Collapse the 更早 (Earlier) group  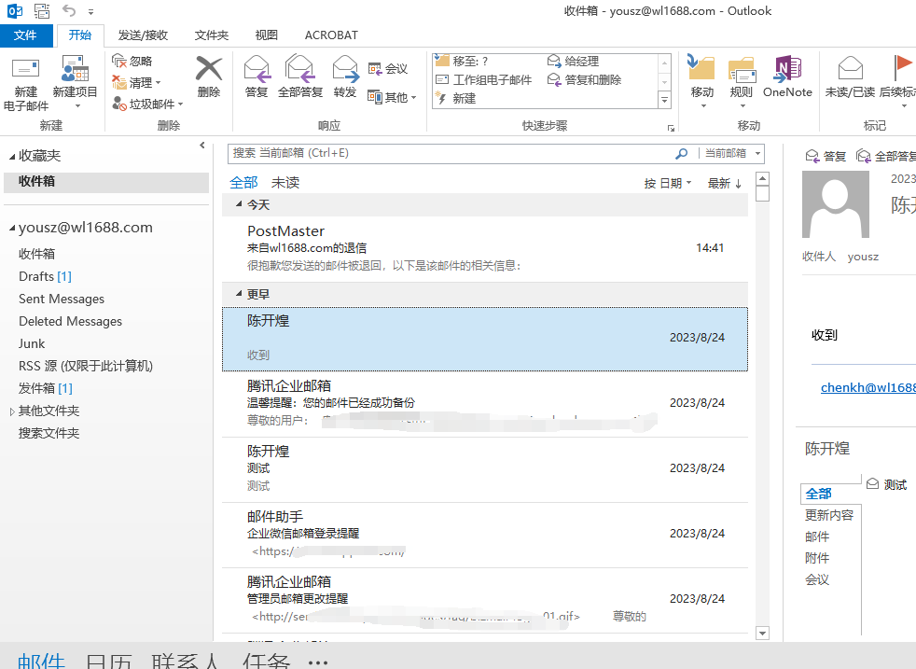click(239, 294)
